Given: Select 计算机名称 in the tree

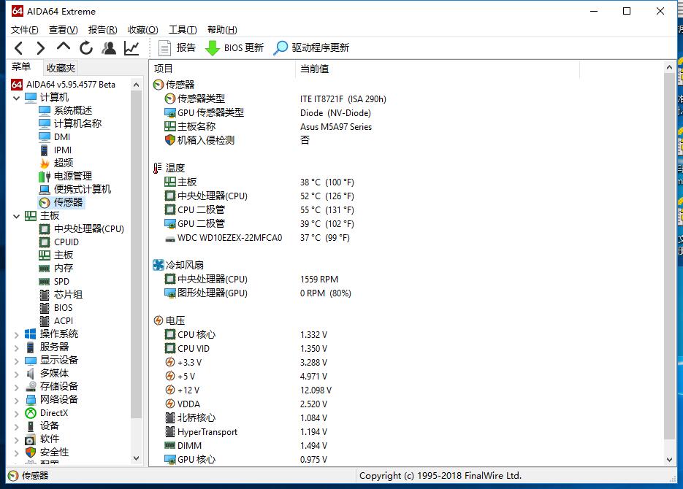Looking at the screenshot, I should point(70,123).
